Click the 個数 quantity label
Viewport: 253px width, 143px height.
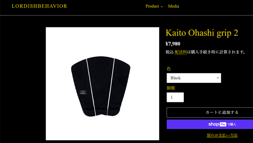pos(171,88)
